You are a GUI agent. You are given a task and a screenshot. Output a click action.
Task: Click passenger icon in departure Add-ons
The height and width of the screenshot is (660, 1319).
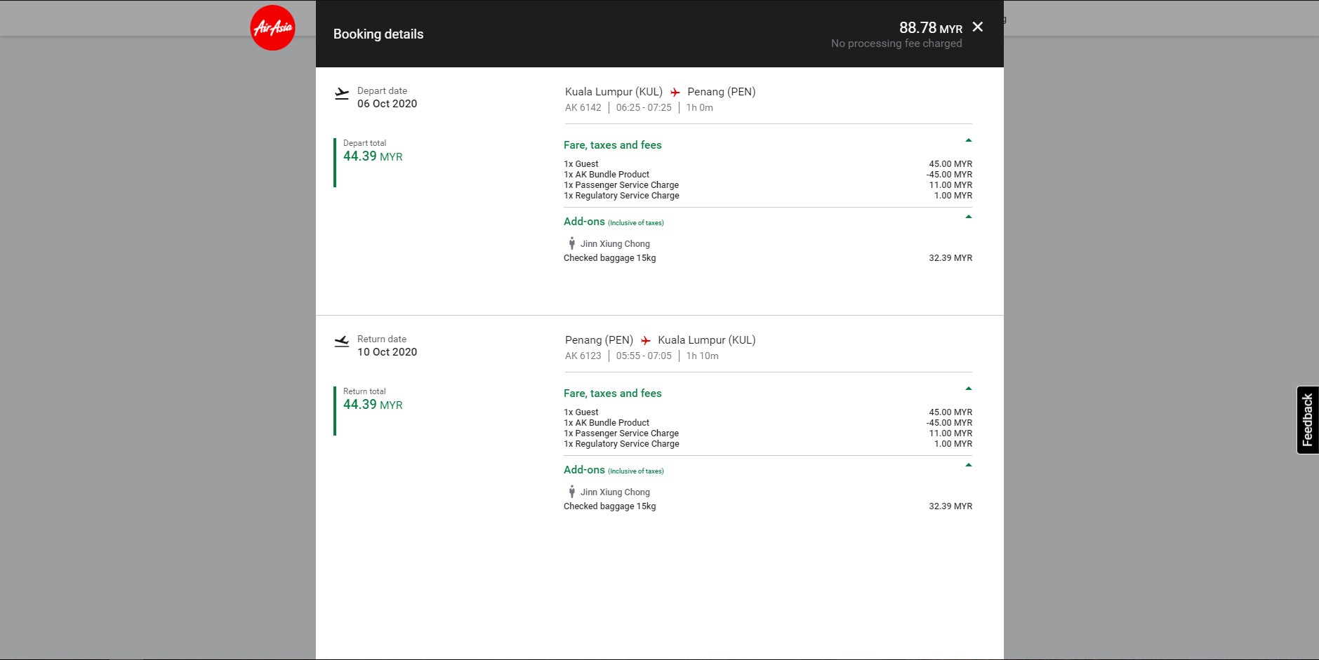pyautogui.click(x=571, y=243)
